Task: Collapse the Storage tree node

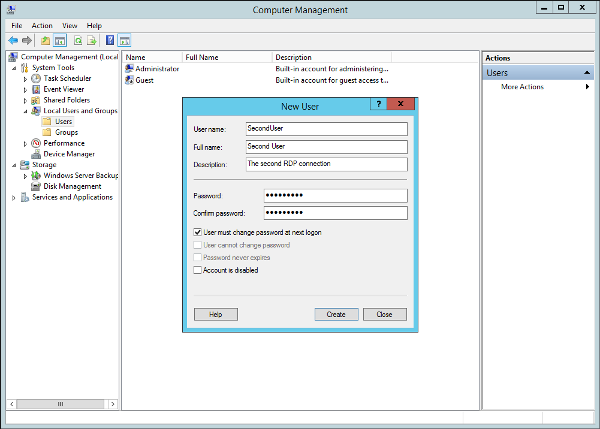Action: pyautogui.click(x=14, y=165)
